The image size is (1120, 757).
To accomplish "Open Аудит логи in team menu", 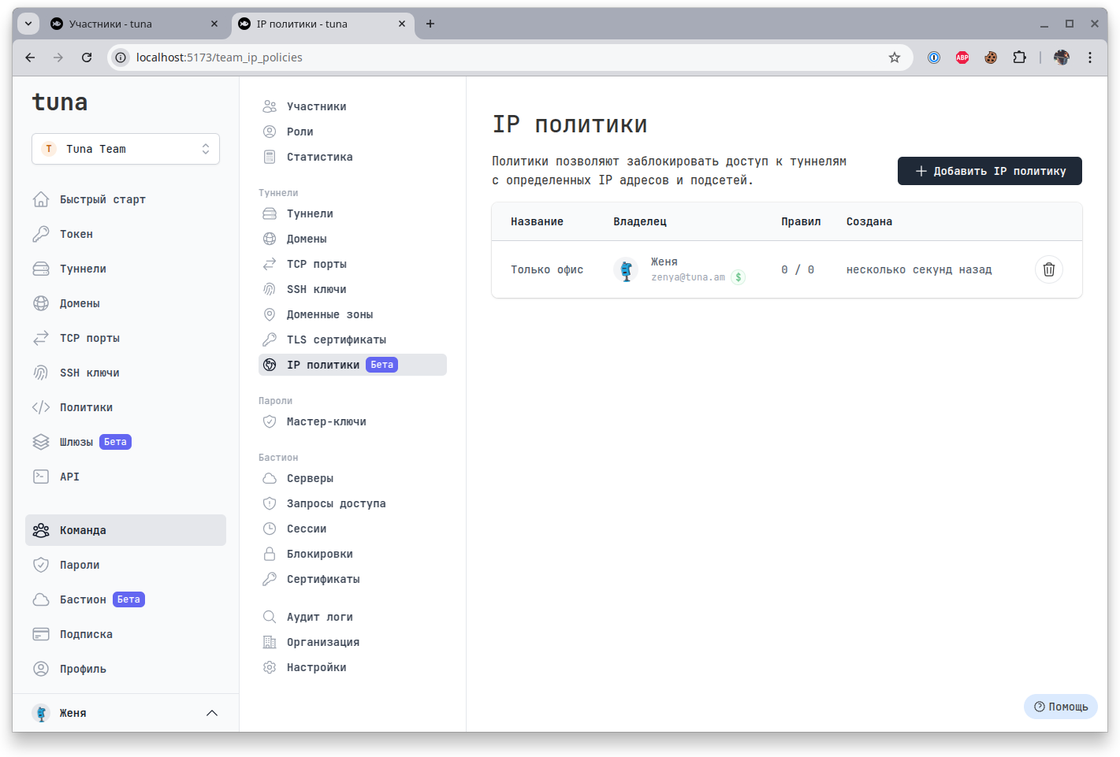I will pos(319,616).
